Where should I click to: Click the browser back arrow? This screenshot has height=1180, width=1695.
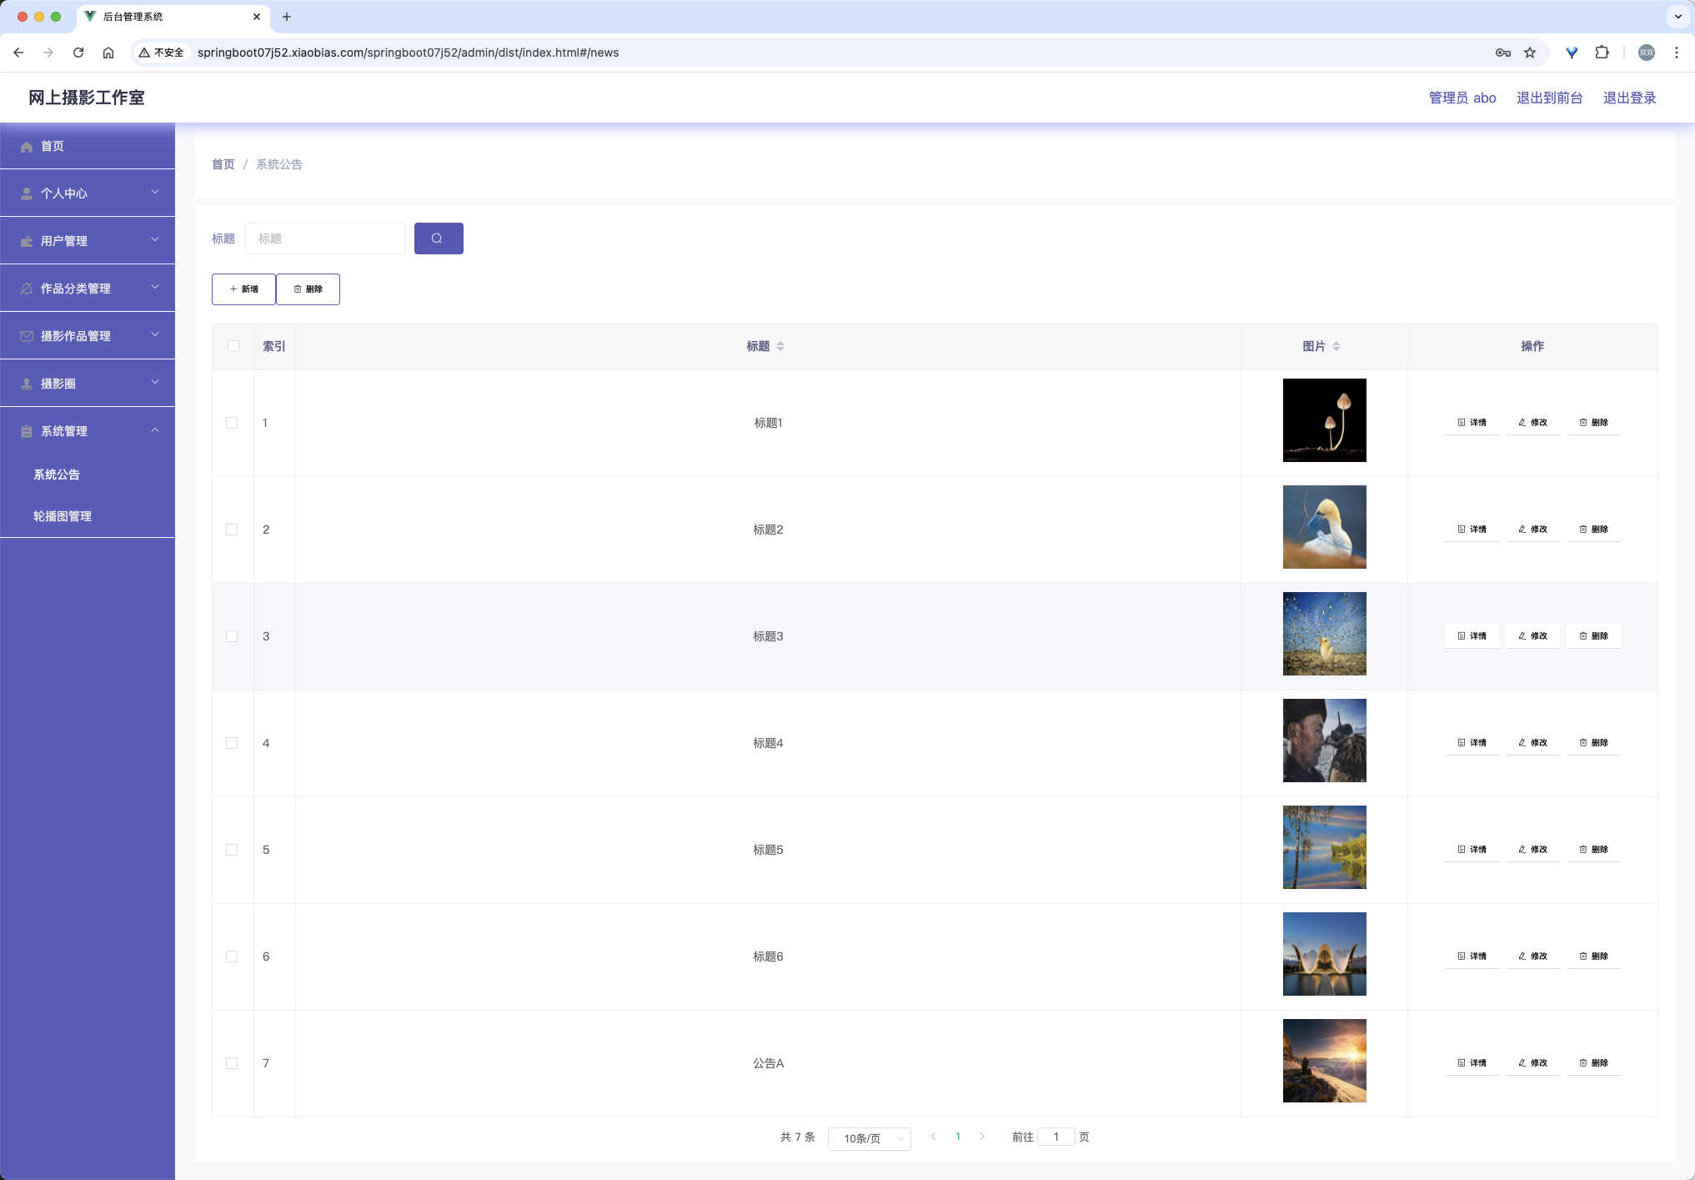pyautogui.click(x=18, y=53)
